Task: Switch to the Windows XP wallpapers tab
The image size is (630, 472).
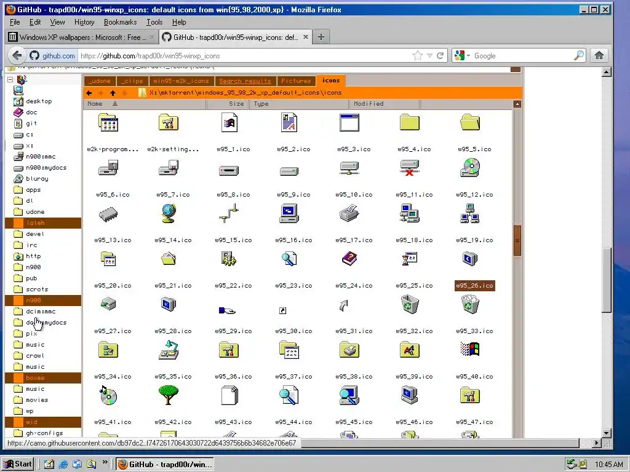Action: [82, 37]
